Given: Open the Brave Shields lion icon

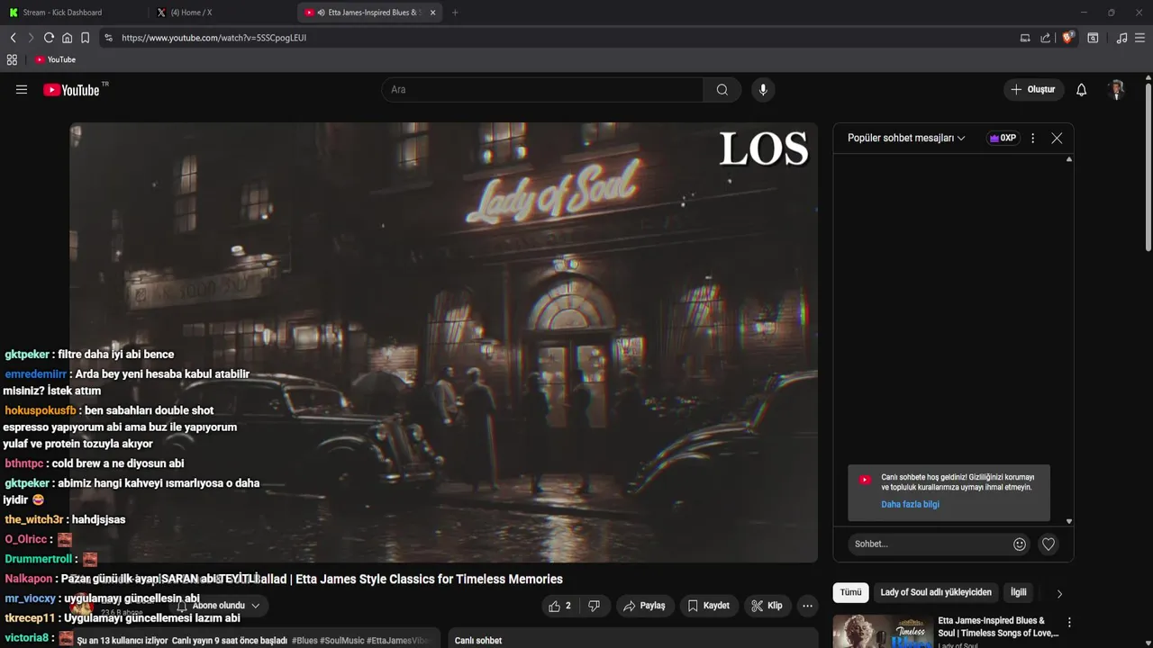Looking at the screenshot, I should pyautogui.click(x=1068, y=38).
